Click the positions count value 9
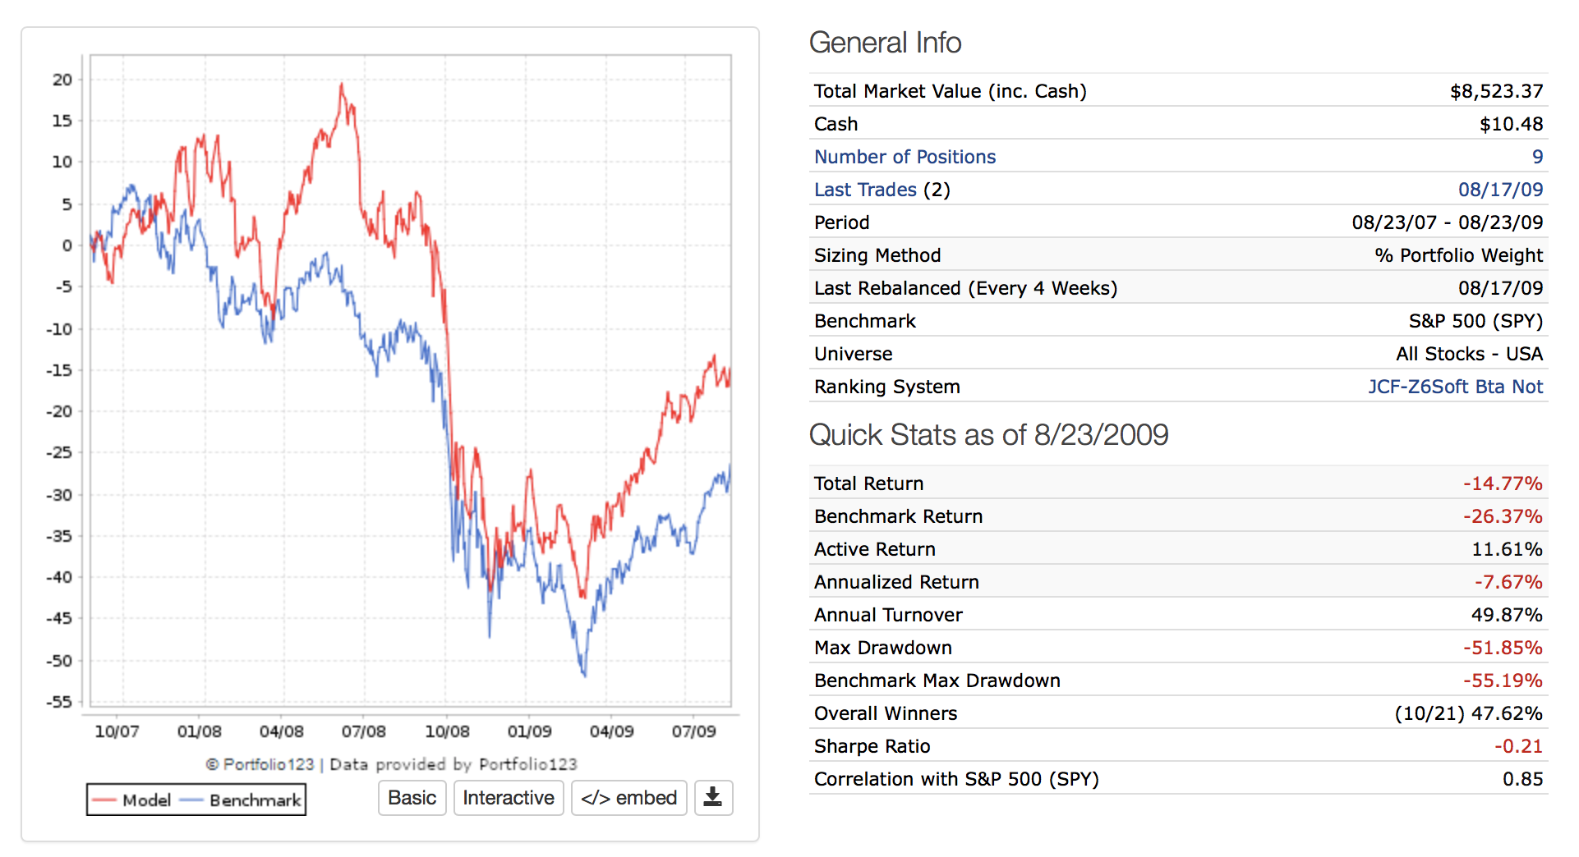Viewport: 1579px width, 857px height. pos(1537,157)
